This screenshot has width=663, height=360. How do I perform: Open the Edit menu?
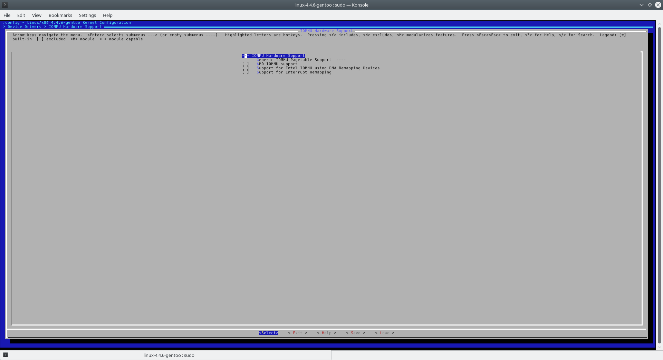[x=21, y=15]
